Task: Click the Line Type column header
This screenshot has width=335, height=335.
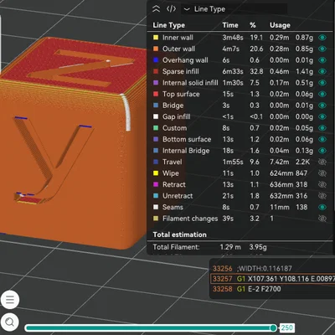Action: coord(168,25)
